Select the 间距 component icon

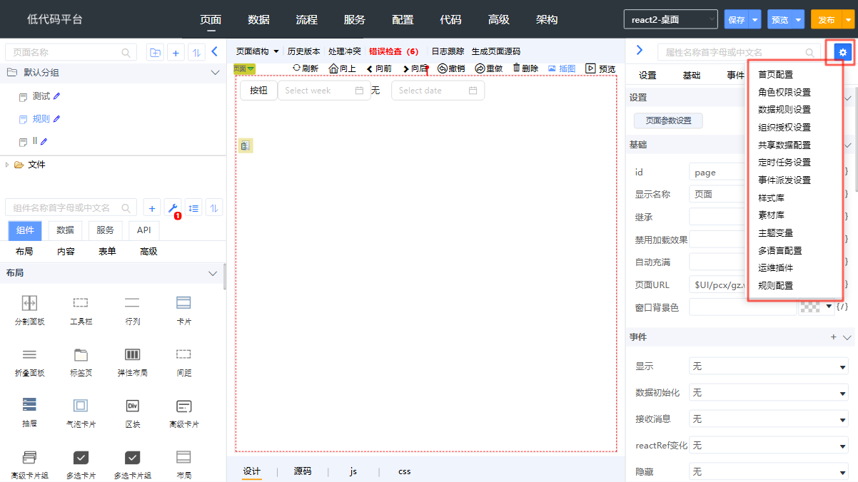point(183,354)
